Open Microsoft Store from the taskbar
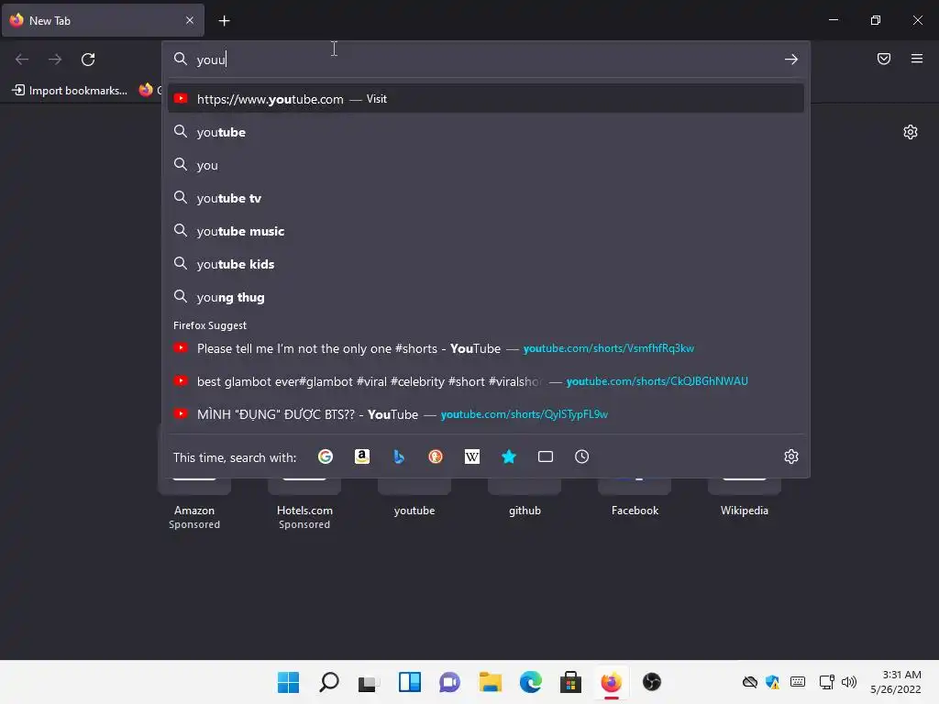 (x=570, y=682)
